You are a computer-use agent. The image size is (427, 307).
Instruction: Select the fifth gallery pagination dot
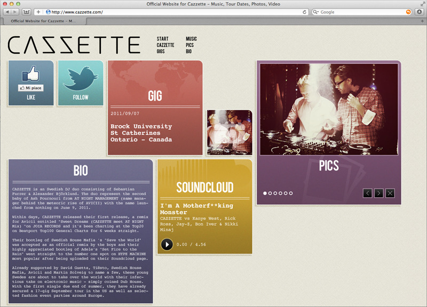286,193
